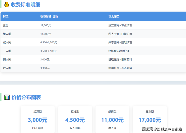Screen dimensions: 186x133
Task: Click the 独立空间+专业护理 service cell
Action: click(x=120, y=25)
